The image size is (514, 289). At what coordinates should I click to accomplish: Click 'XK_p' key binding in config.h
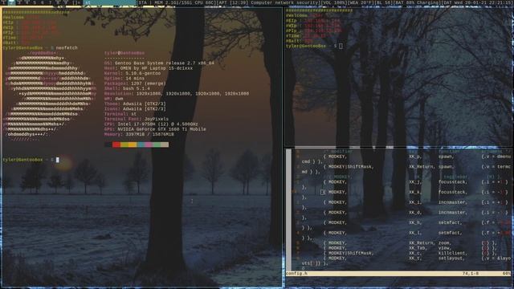coord(415,157)
